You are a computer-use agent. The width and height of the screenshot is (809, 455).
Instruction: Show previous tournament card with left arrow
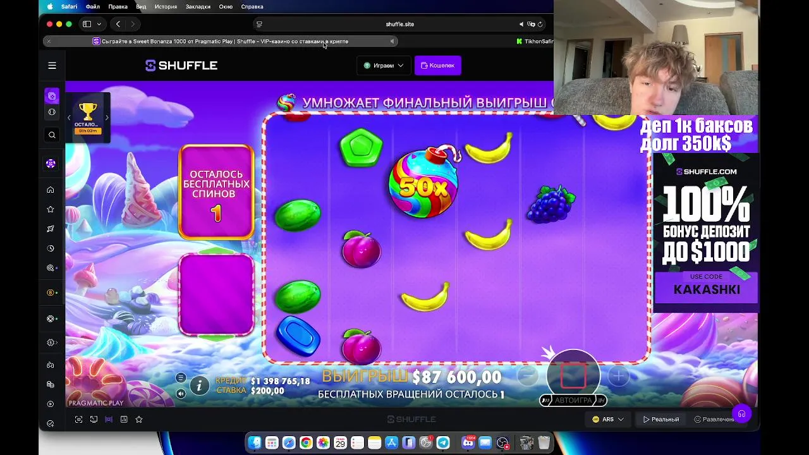coord(69,118)
